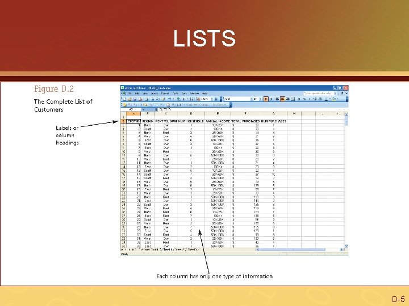Select column A header

(x=133, y=114)
